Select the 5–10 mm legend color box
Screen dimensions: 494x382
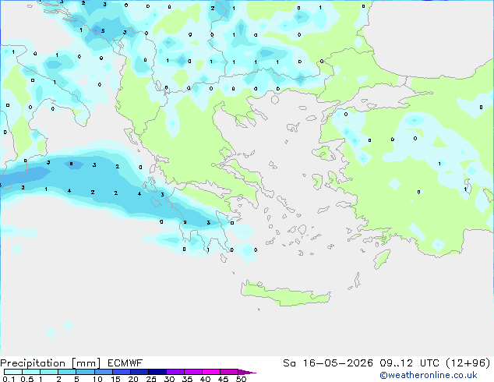85,372
